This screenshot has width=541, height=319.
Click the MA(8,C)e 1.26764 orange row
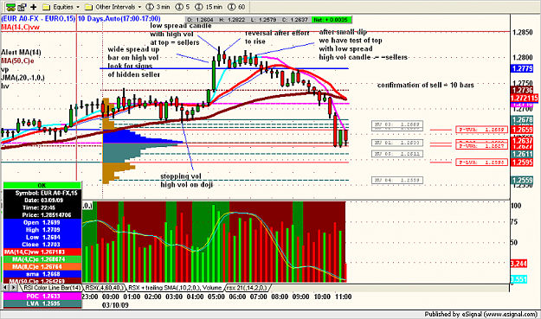(42, 266)
